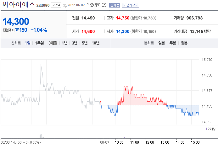Image resolution: width=218 pixels, height=148 pixels.
Task: Show the 주봉 weekly candle chart
Action: coord(173,43)
